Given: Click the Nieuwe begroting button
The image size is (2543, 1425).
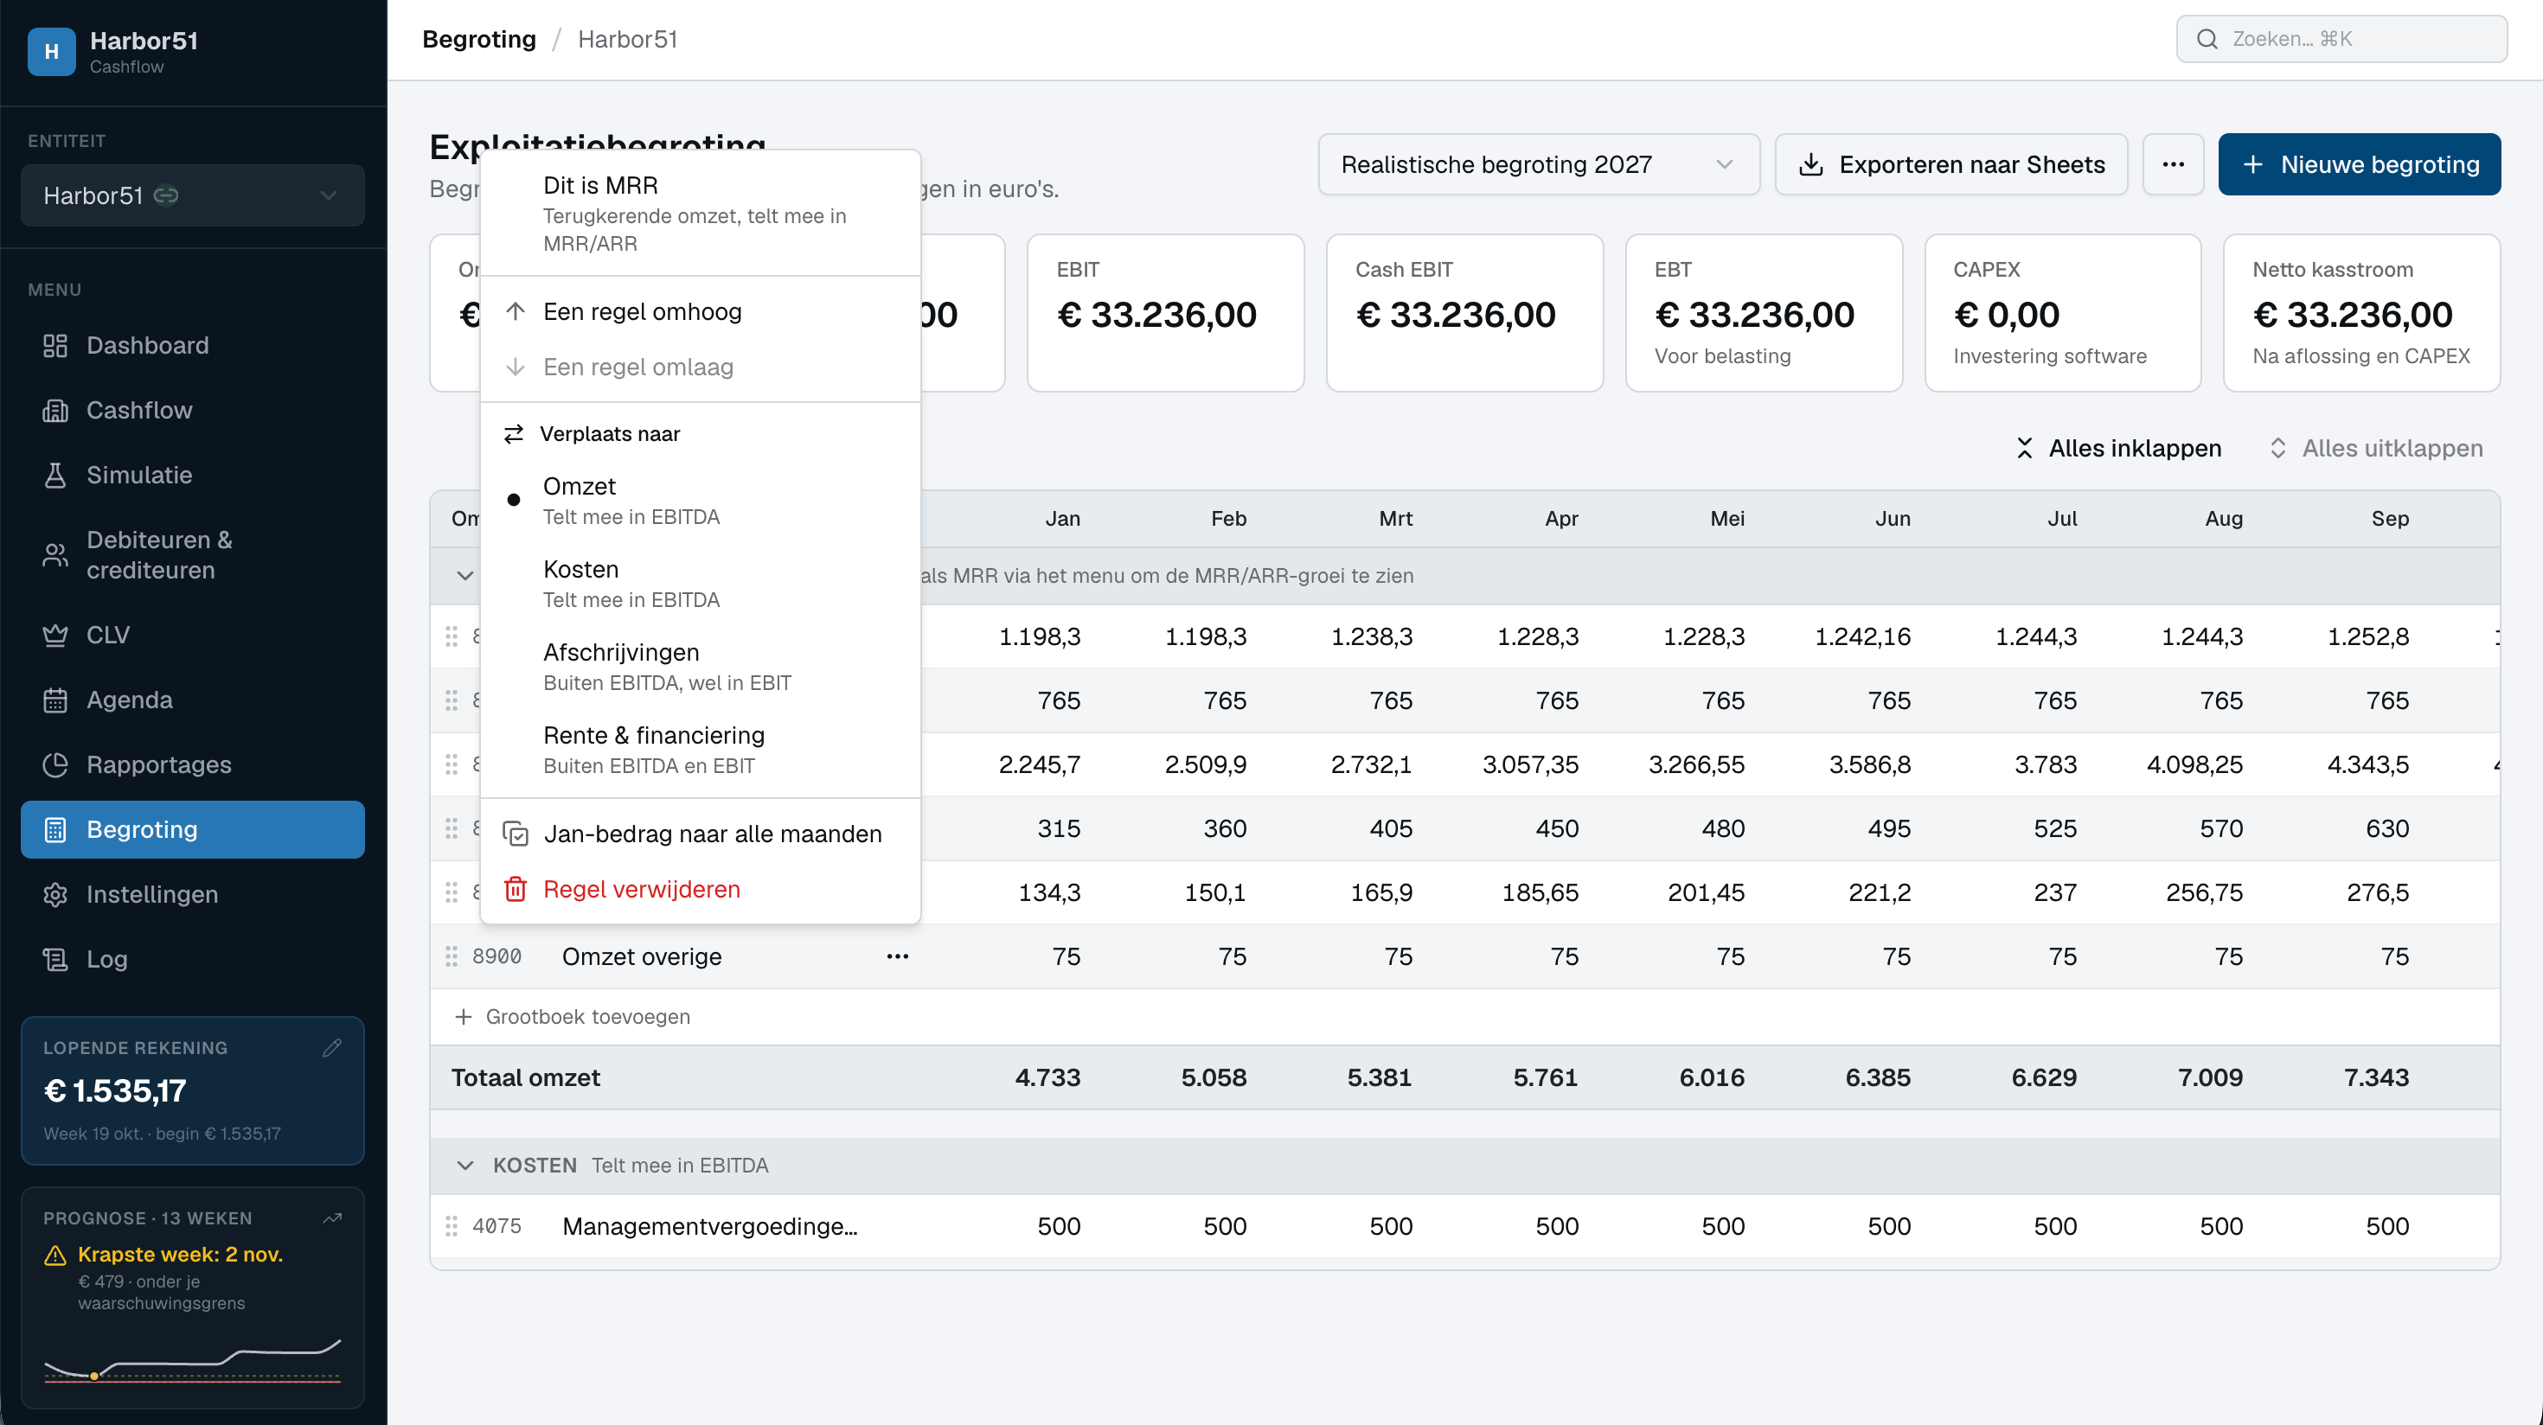Looking at the screenshot, I should 2359,163.
